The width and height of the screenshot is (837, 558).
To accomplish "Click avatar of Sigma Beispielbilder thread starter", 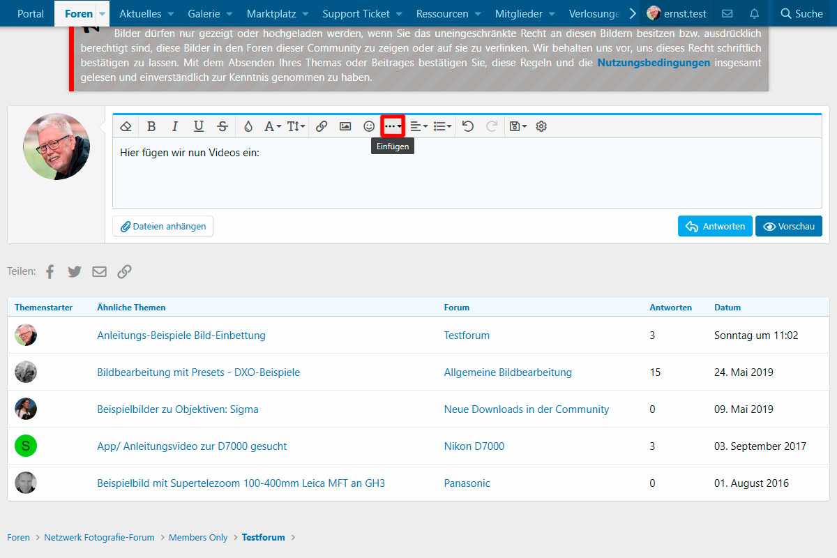I will coord(26,409).
